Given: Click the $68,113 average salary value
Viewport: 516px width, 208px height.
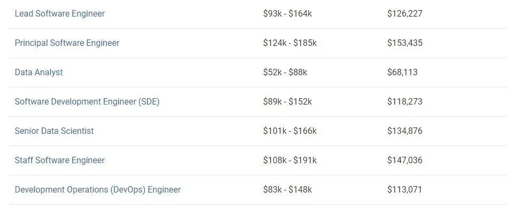Looking at the screenshot, I should point(402,73).
